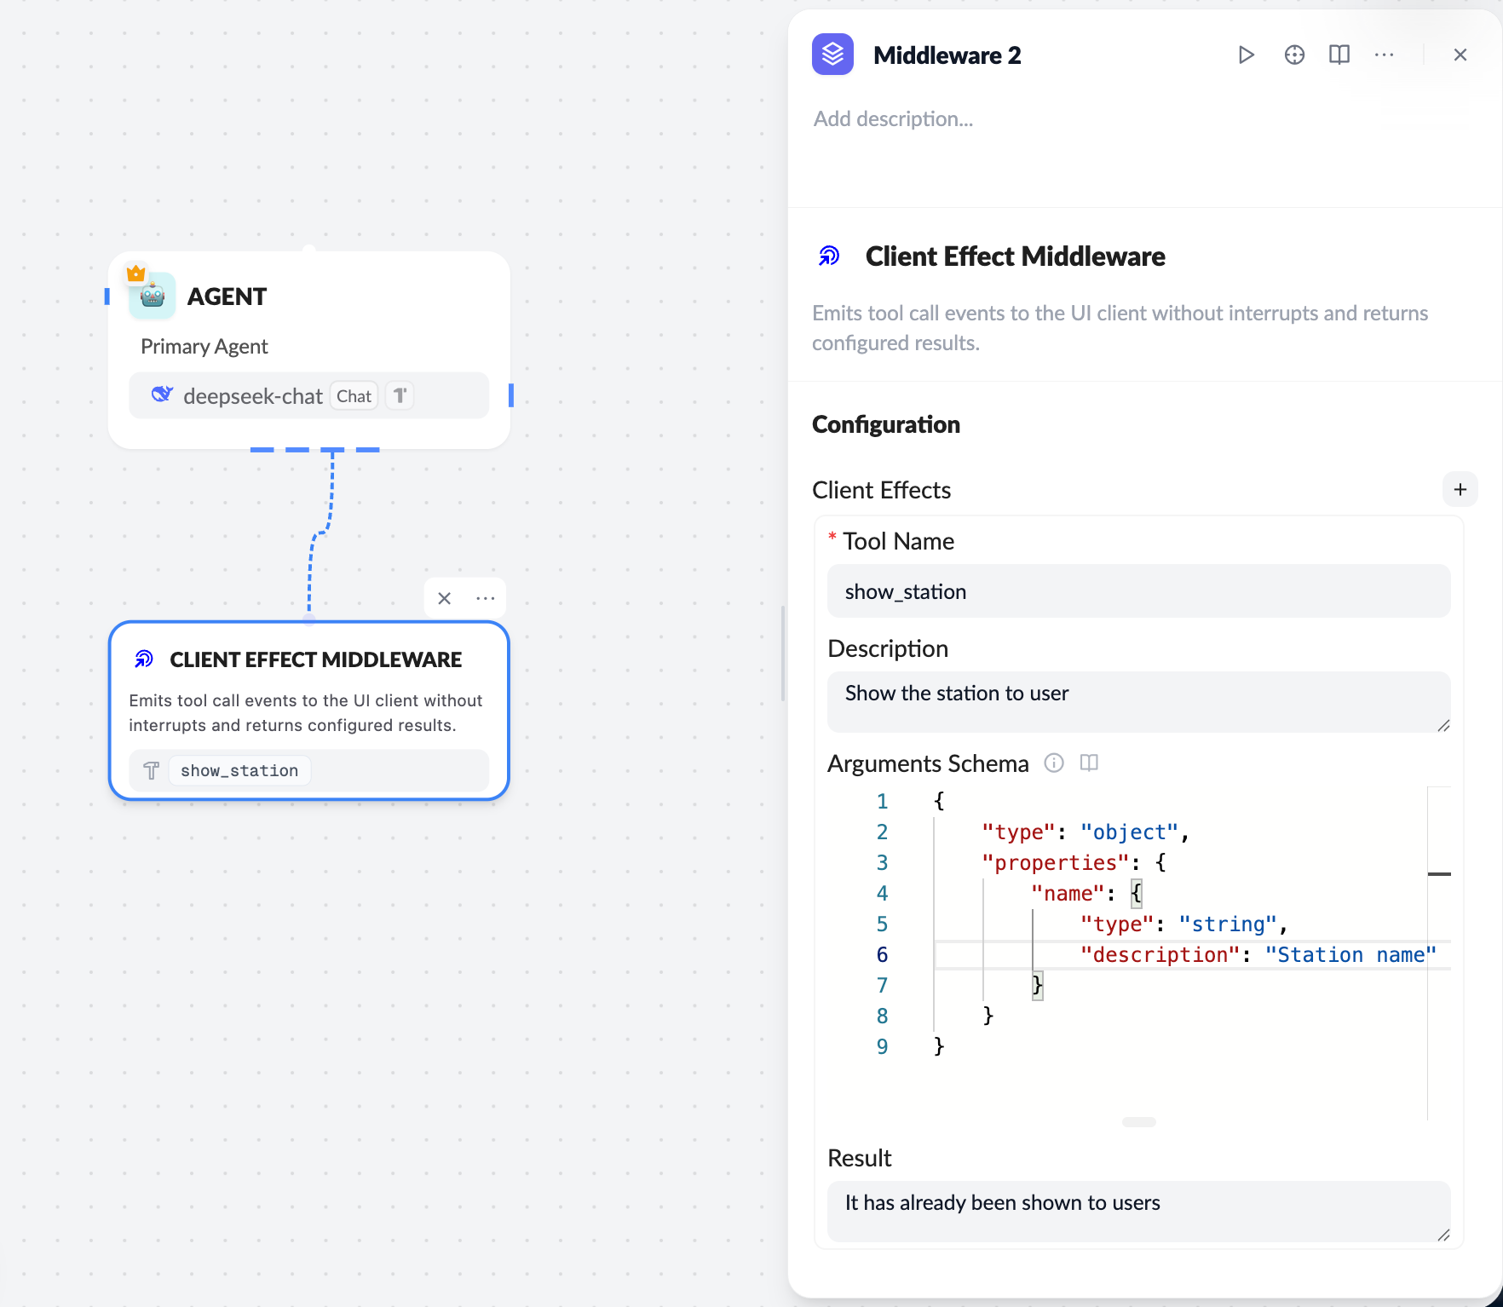Click the broadcast icon beside Client Effect Middleware heading
Screen dimensions: 1503x1307
click(x=829, y=255)
